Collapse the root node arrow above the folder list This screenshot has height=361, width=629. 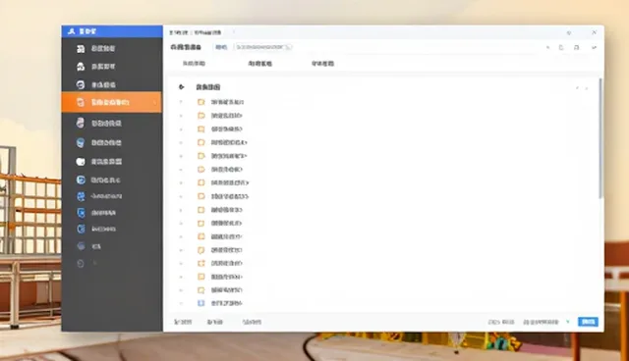click(x=181, y=87)
